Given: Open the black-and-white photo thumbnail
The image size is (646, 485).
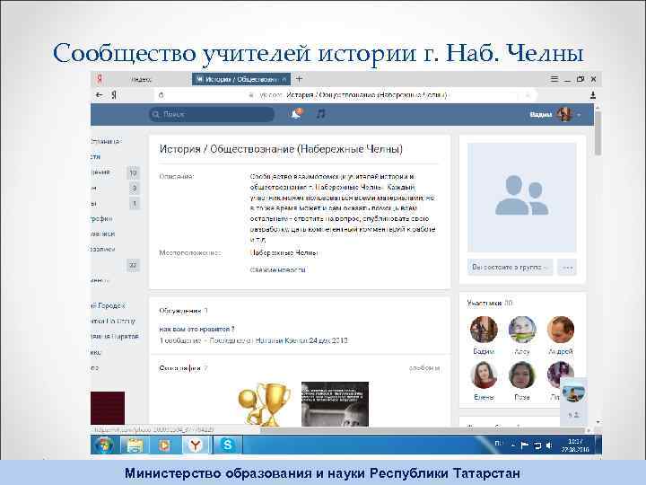Looking at the screenshot, I should [x=335, y=404].
